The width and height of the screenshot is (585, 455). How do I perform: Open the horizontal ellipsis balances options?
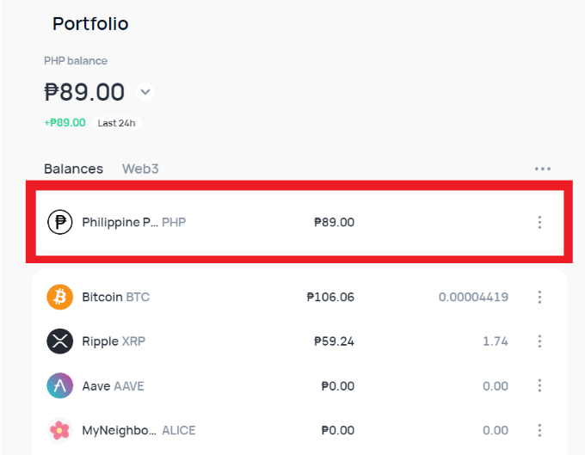coord(542,169)
